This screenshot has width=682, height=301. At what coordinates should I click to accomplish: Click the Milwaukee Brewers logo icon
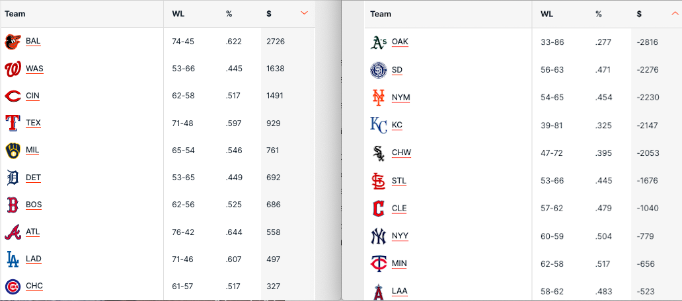13,150
